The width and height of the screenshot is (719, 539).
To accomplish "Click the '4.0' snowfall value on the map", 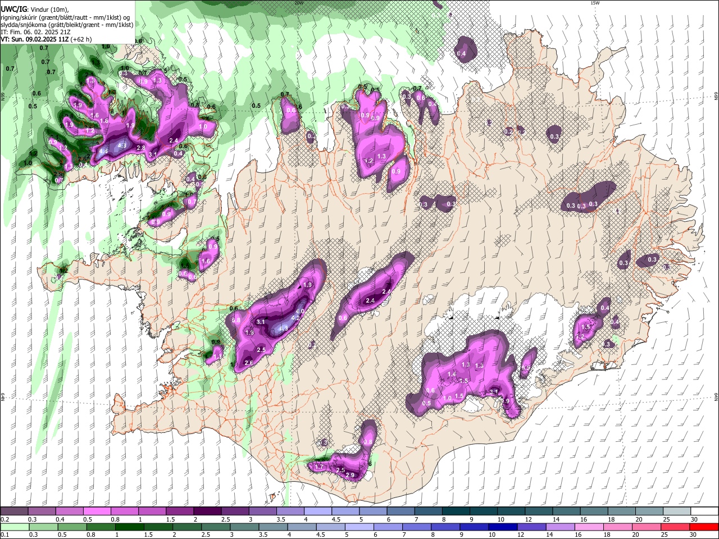I will (300, 311).
